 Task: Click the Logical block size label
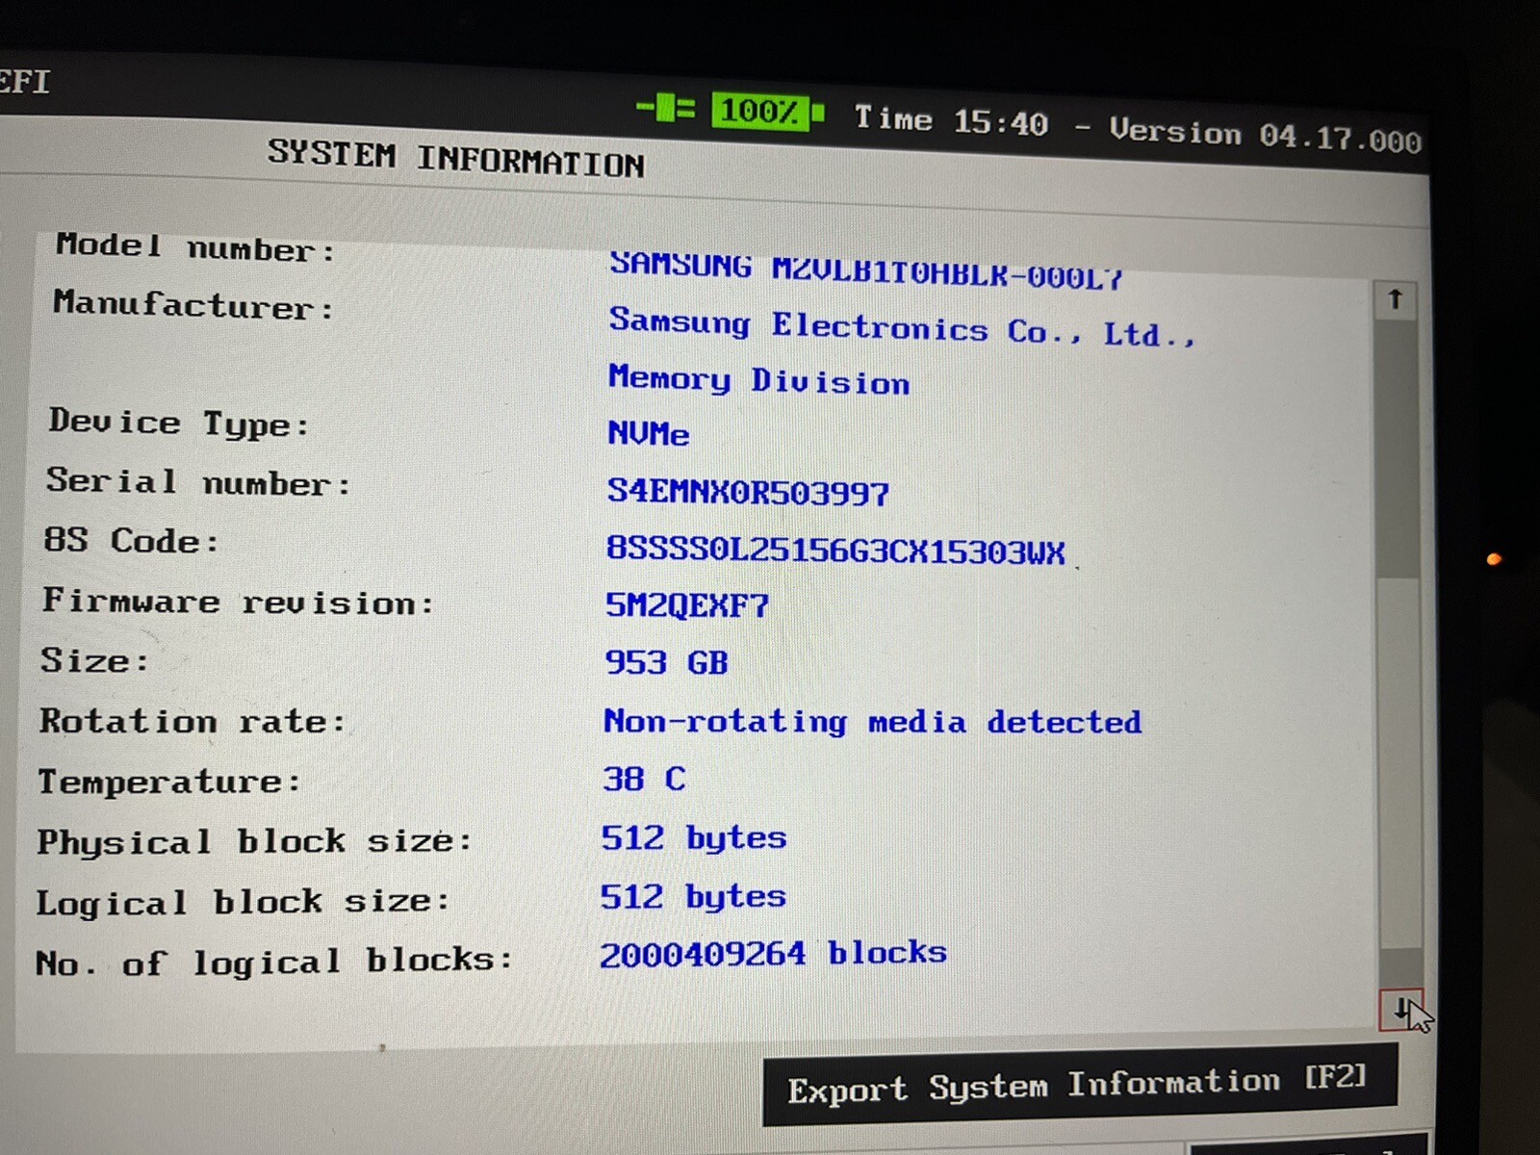(x=243, y=902)
